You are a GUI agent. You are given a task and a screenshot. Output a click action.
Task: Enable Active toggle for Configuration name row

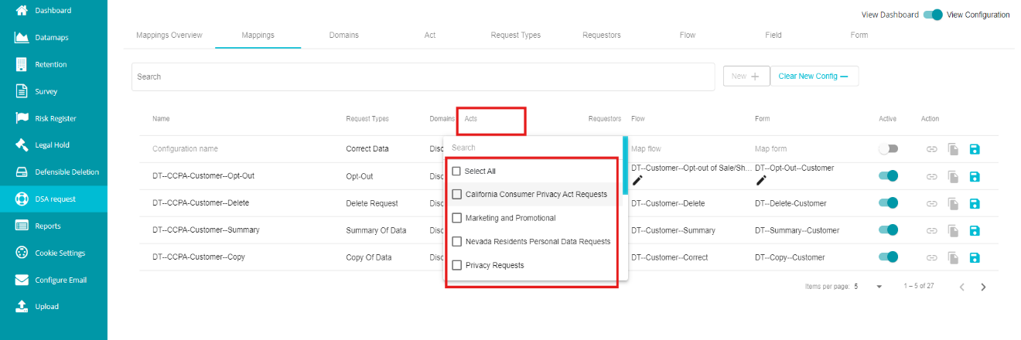coord(888,148)
